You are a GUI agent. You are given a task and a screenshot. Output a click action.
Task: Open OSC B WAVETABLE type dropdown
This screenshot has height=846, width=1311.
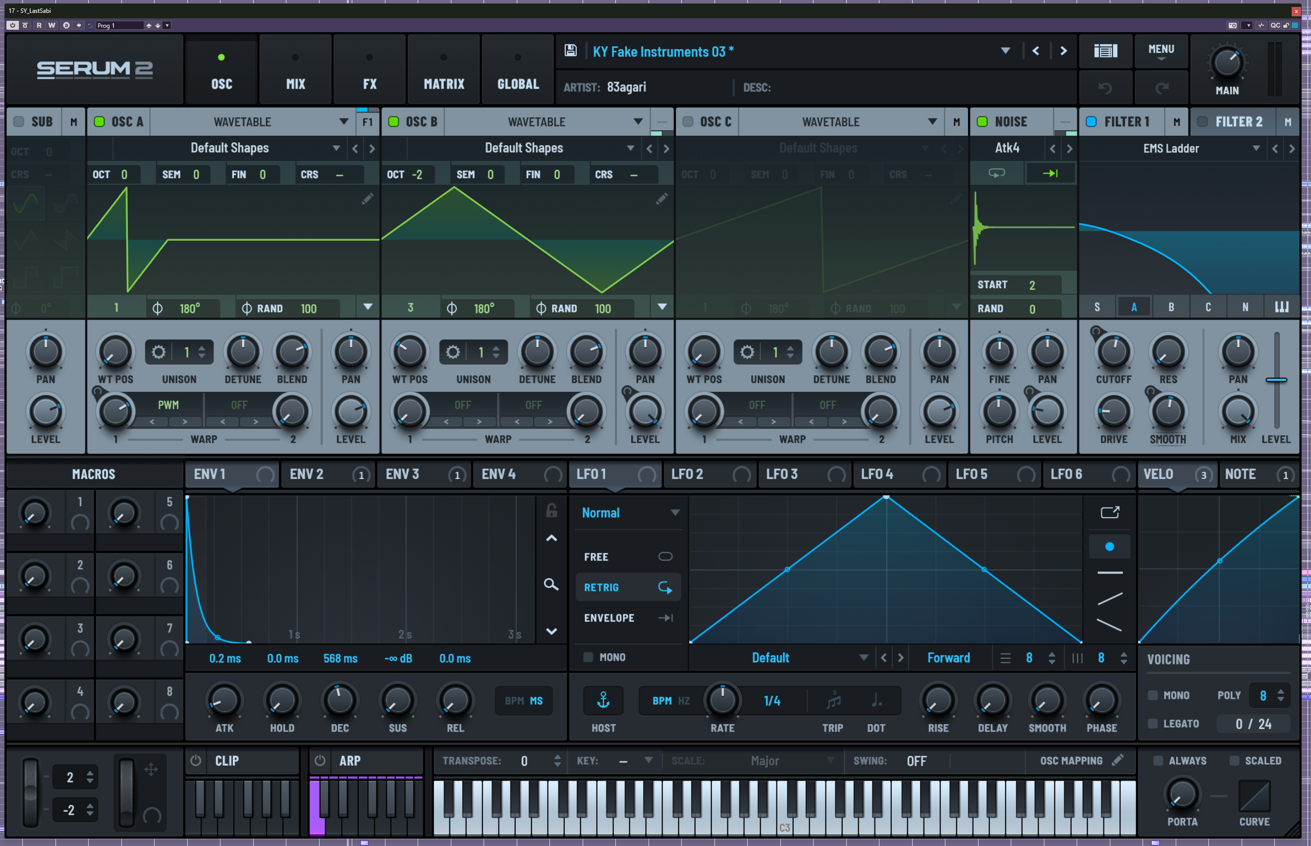pyautogui.click(x=638, y=122)
